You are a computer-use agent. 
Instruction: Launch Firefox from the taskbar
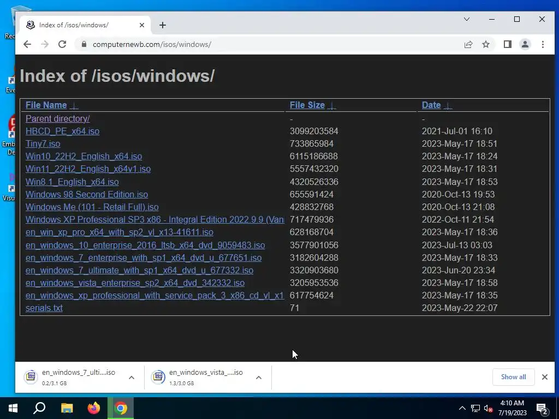(x=94, y=408)
